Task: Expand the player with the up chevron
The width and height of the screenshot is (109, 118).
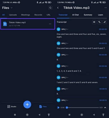Action: (x=105, y=108)
